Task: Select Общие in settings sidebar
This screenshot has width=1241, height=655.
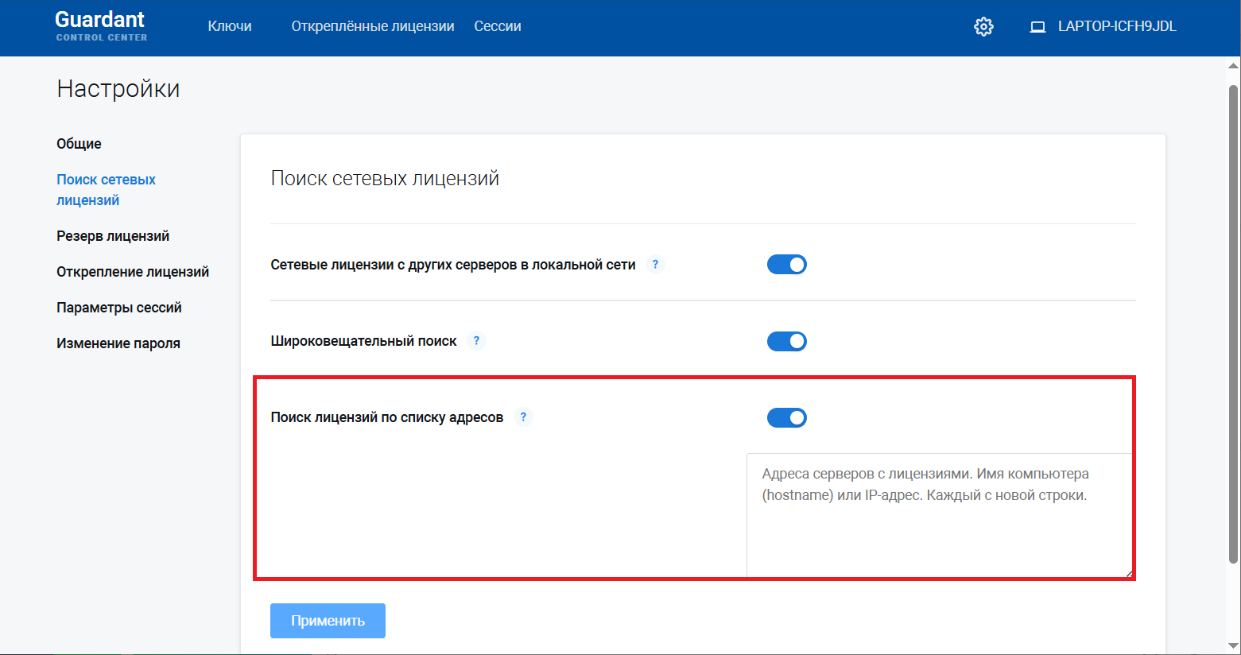Action: [x=79, y=144]
